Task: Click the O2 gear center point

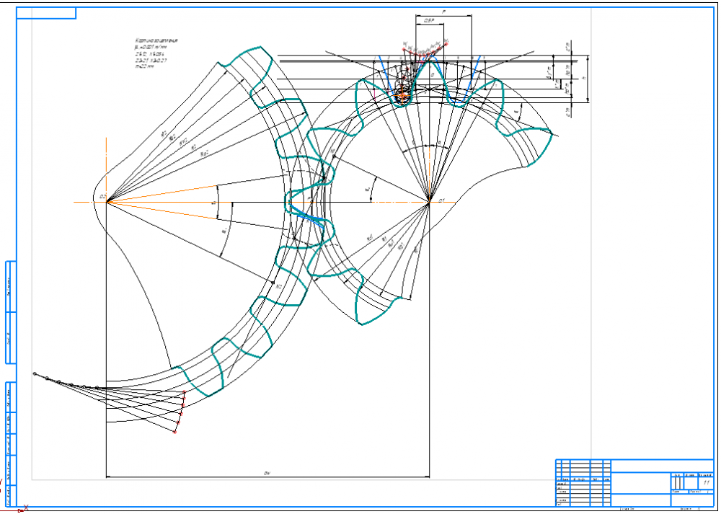Action: point(107,202)
